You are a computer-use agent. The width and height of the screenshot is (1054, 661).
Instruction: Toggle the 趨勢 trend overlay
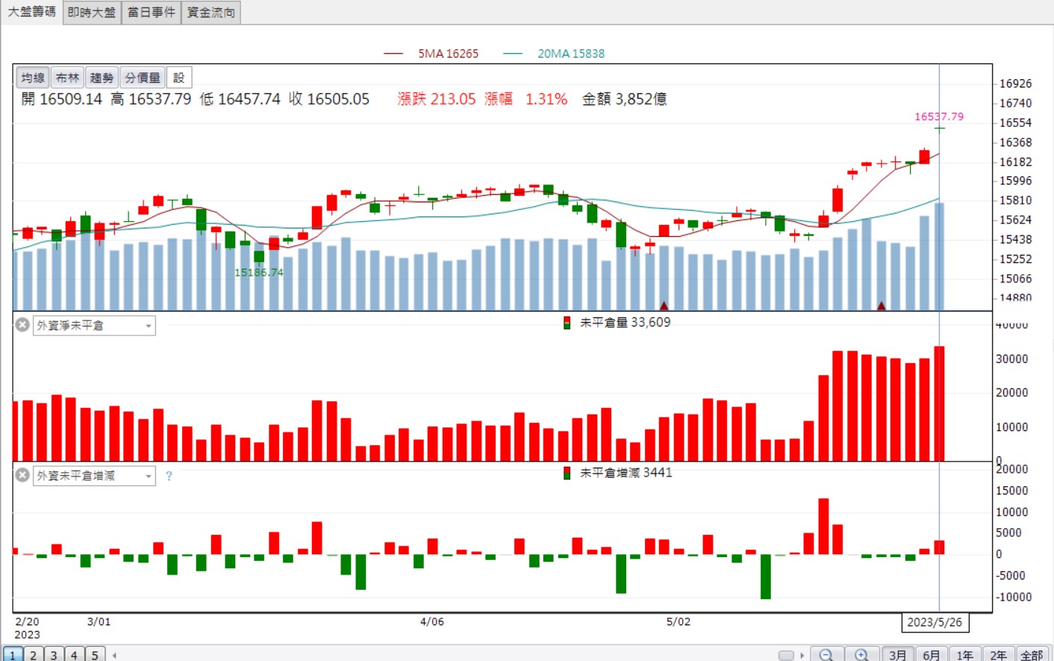pos(102,78)
